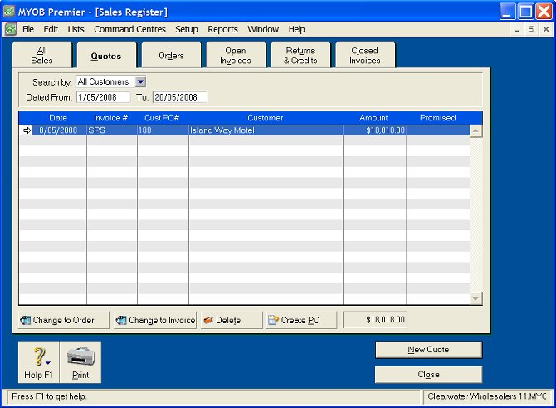
Task: Click the Promised column header
Action: point(438,118)
